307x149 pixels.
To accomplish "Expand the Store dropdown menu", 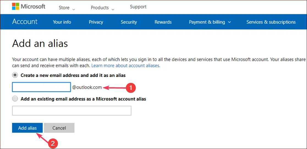I will [x=67, y=8].
